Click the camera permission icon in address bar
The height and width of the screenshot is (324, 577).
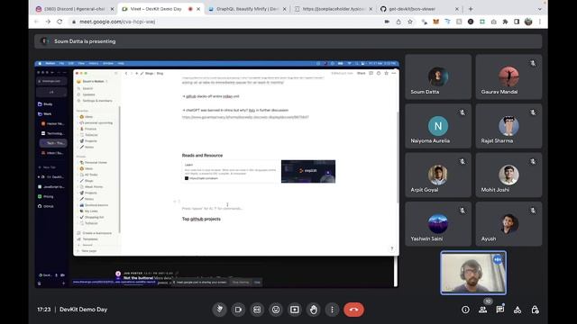click(x=387, y=22)
